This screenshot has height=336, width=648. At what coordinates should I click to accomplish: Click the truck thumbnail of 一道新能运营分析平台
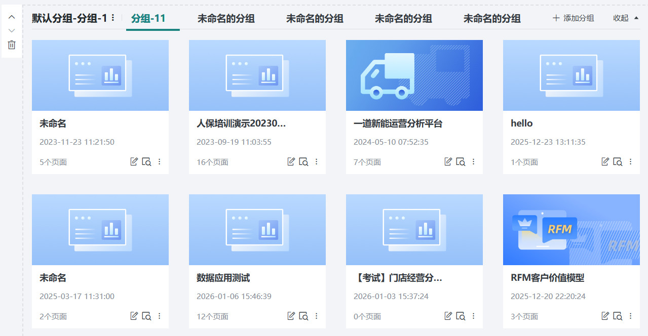[414, 75]
